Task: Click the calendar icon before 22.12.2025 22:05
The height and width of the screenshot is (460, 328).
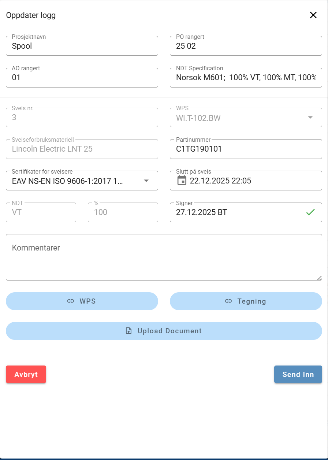Action: coord(182,180)
